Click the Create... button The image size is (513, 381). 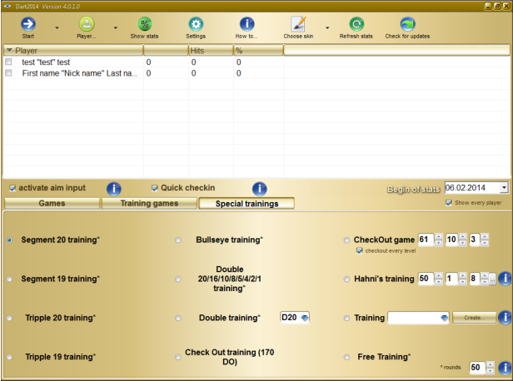tap(475, 318)
